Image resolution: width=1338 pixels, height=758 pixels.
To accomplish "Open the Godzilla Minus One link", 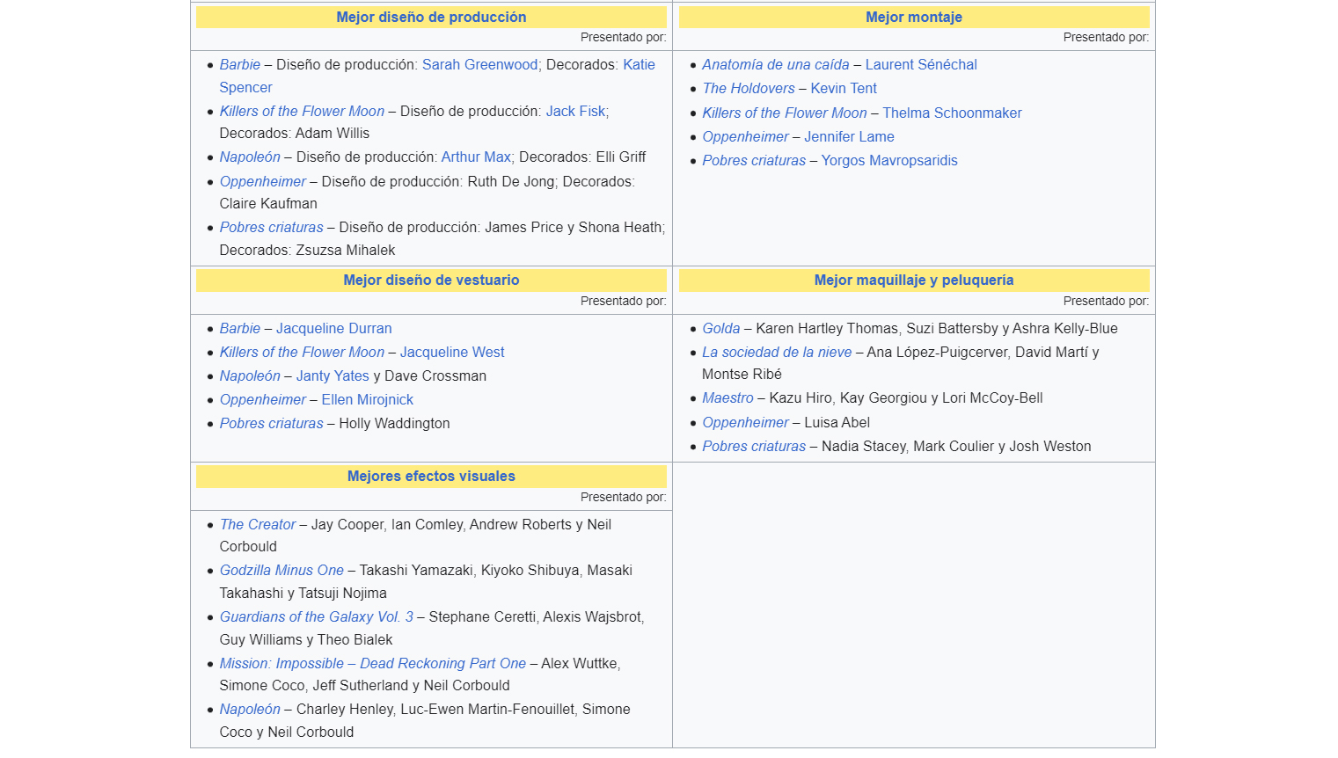I will [281, 570].
